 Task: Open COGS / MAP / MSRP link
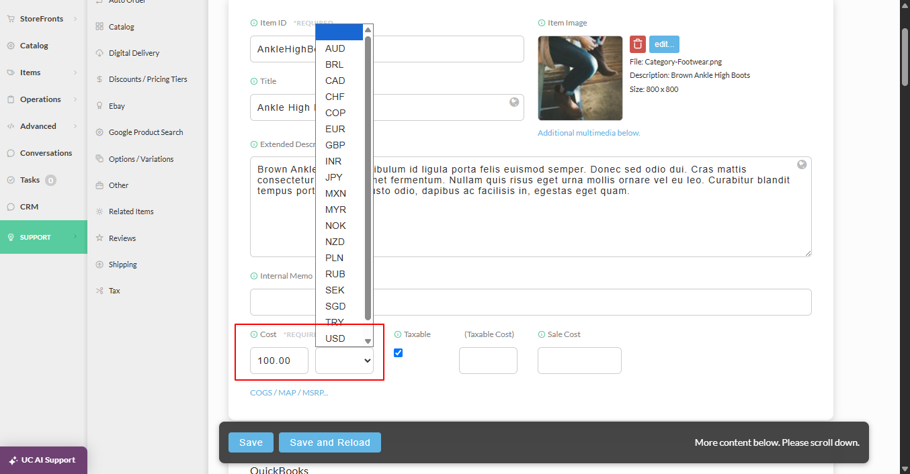click(289, 393)
